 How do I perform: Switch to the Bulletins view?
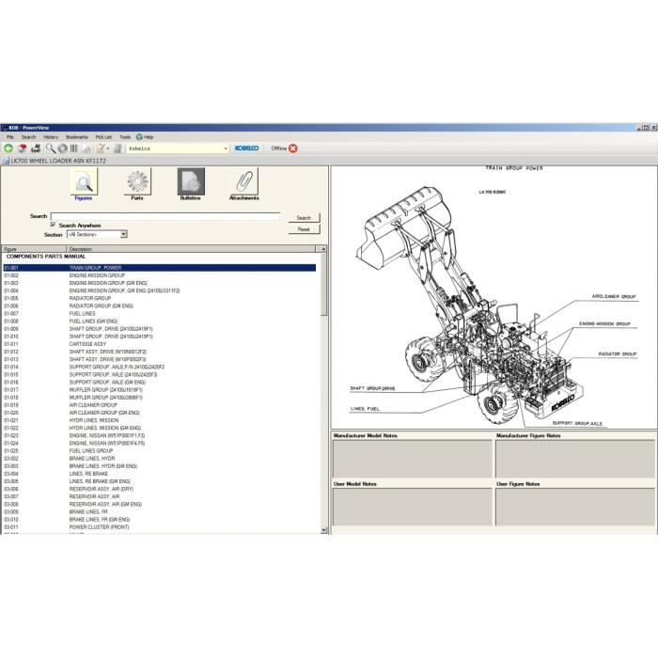(191, 184)
